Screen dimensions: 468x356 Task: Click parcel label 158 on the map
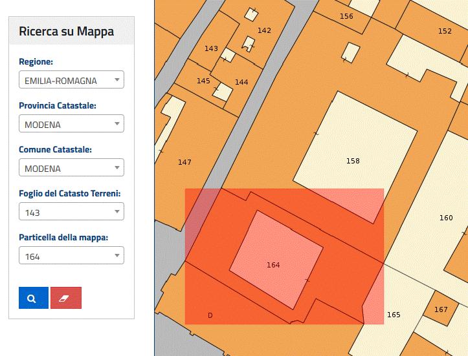click(353, 161)
